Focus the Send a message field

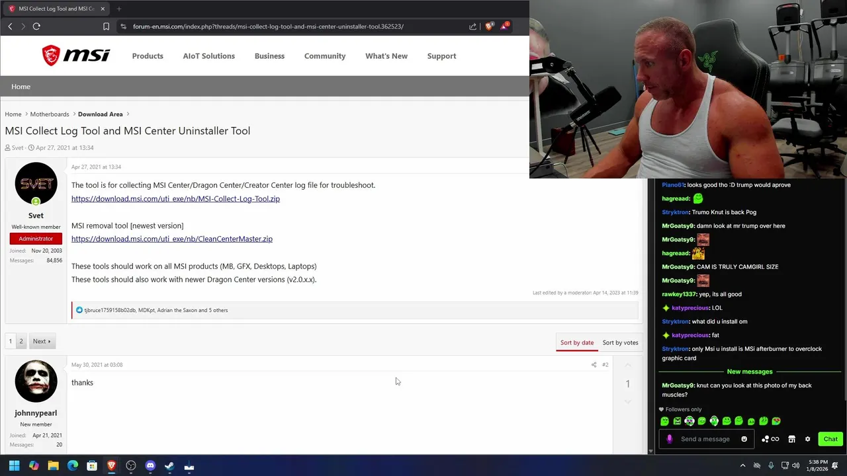[x=705, y=439]
